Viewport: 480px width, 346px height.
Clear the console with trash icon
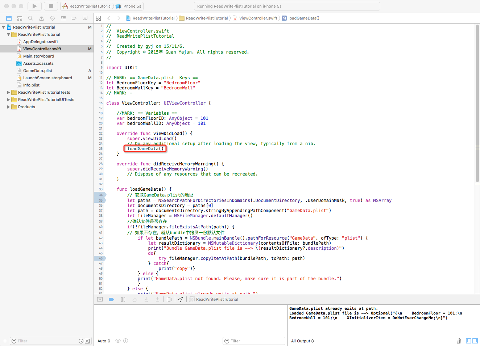(x=459, y=341)
